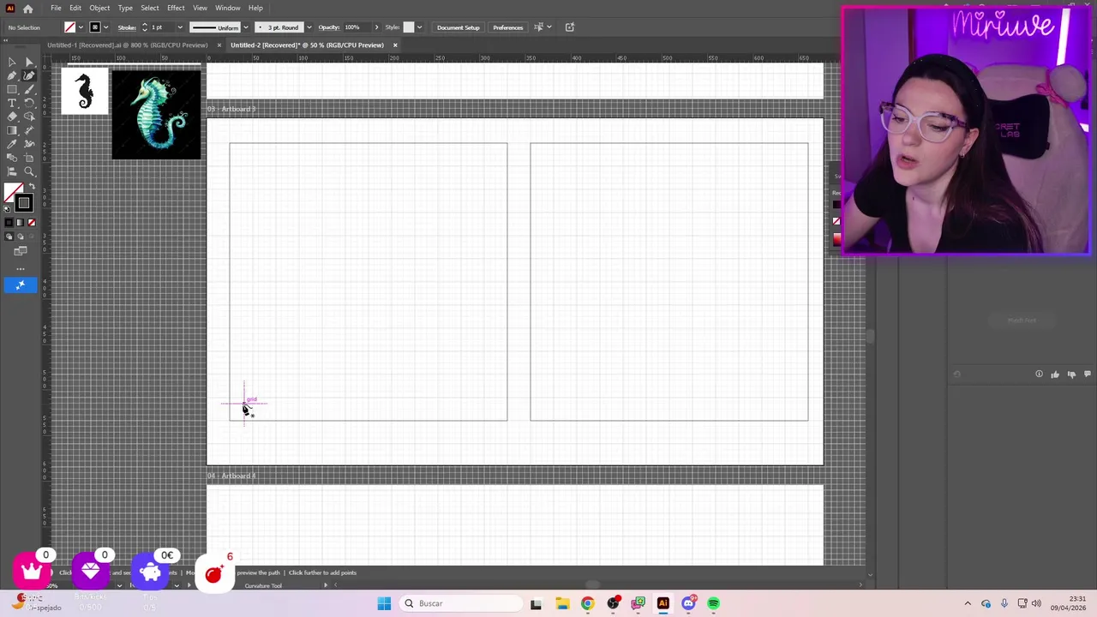
Task: Open Spotify from the taskbar
Action: tap(713, 603)
